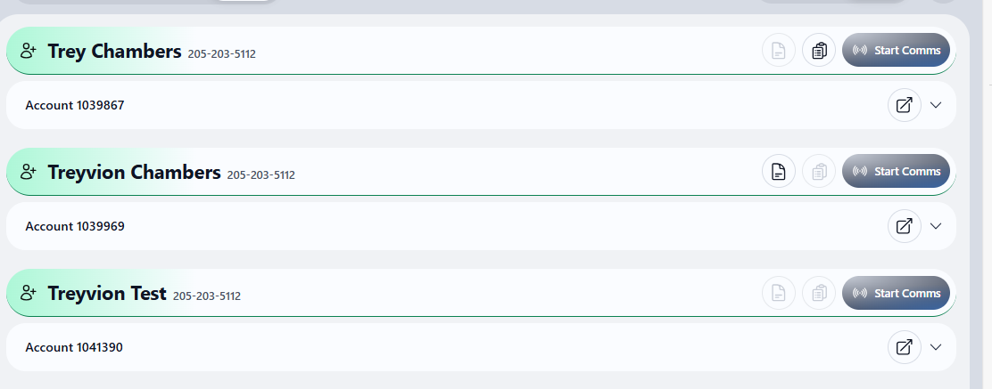Click document icon in Treyvion Test row
This screenshot has height=389, width=992.
pos(779,293)
